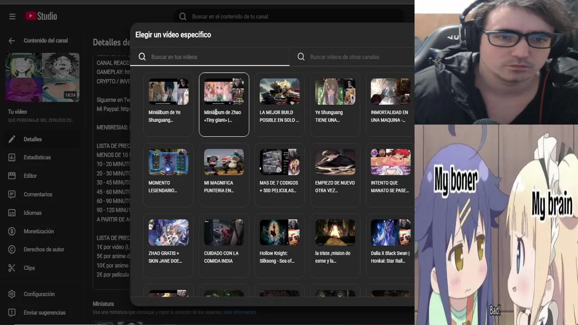
Task: Click the Elegir un vídeo específico dialog title
Action: [x=173, y=35]
